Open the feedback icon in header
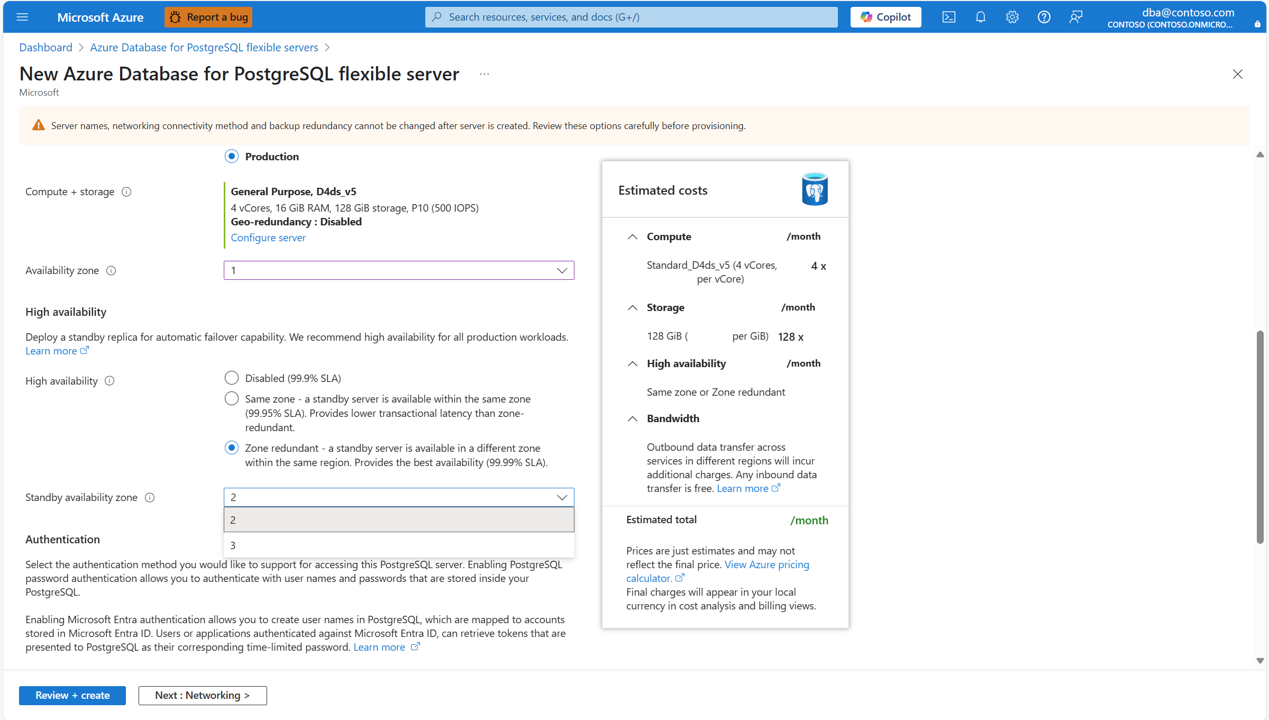The height and width of the screenshot is (720, 1269). tap(1075, 17)
